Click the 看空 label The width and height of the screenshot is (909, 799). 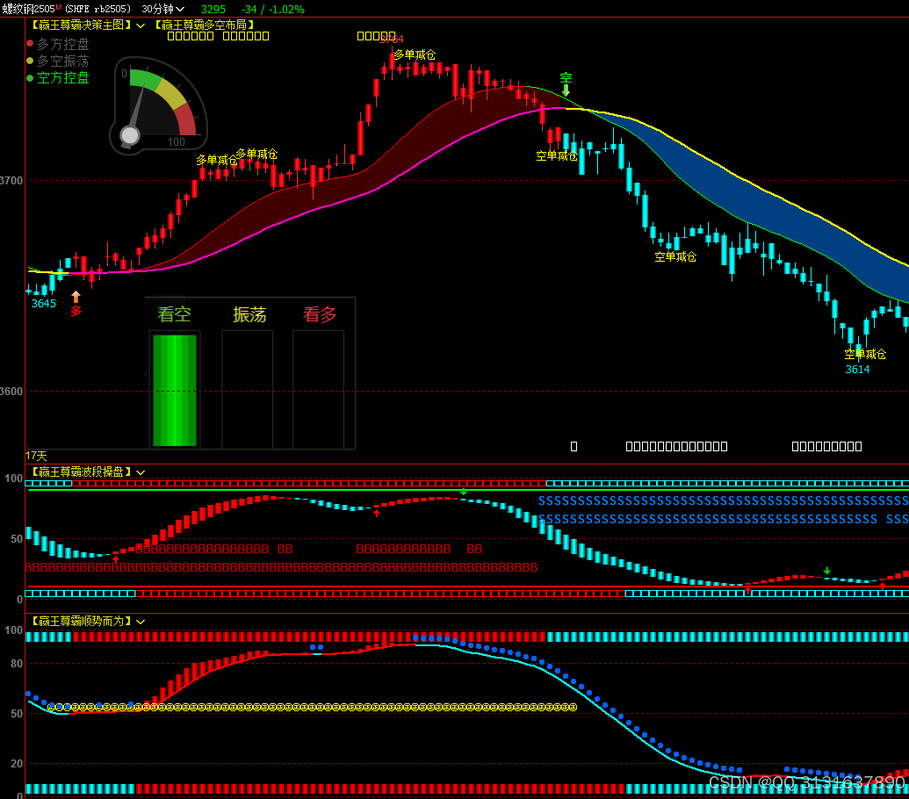pyautogui.click(x=175, y=314)
